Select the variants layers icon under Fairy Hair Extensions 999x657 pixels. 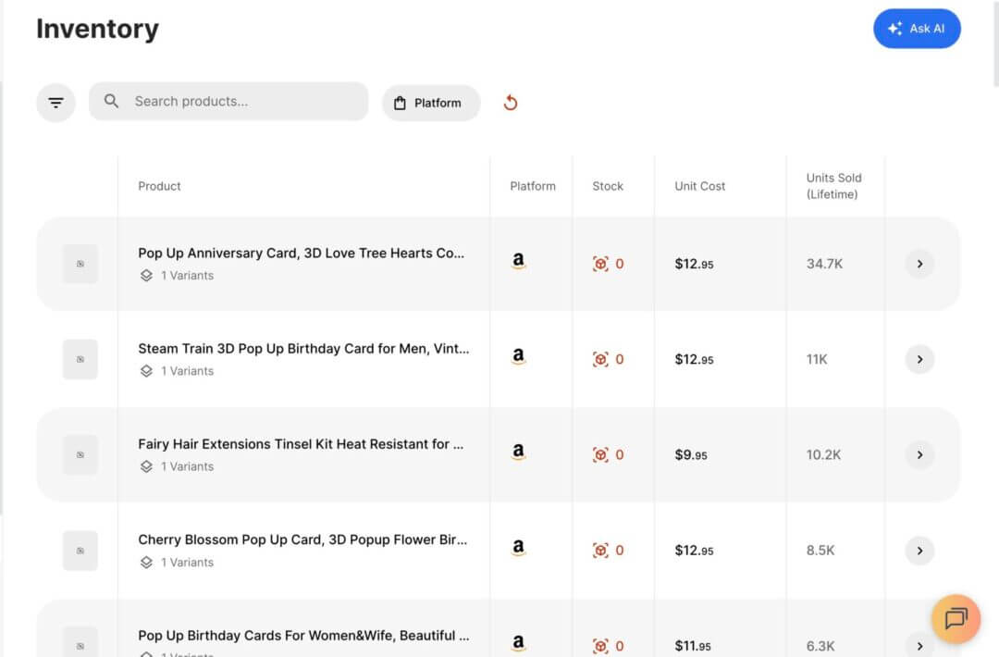pos(145,466)
